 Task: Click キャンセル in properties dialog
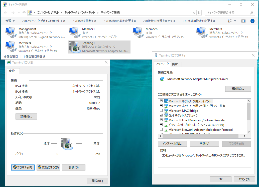pyautogui.click(x=244, y=179)
